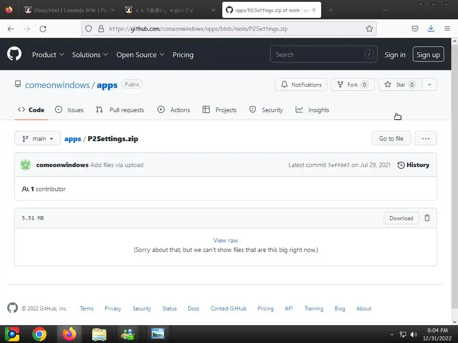Open Privacy footer link
The image size is (458, 343).
113,308
